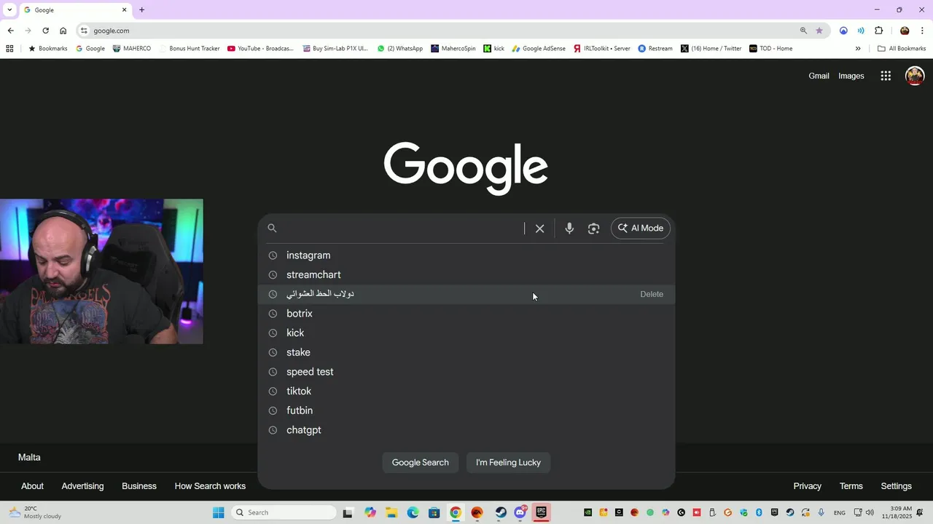Select the "stake" suggestion
The image size is (933, 524).
pos(466,352)
